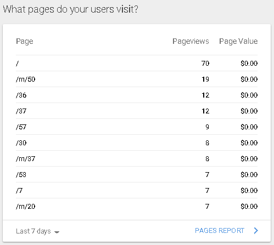The height and width of the screenshot is (245, 274).
Task: Click the card heading What pages do your users visit
Action: coord(71,9)
